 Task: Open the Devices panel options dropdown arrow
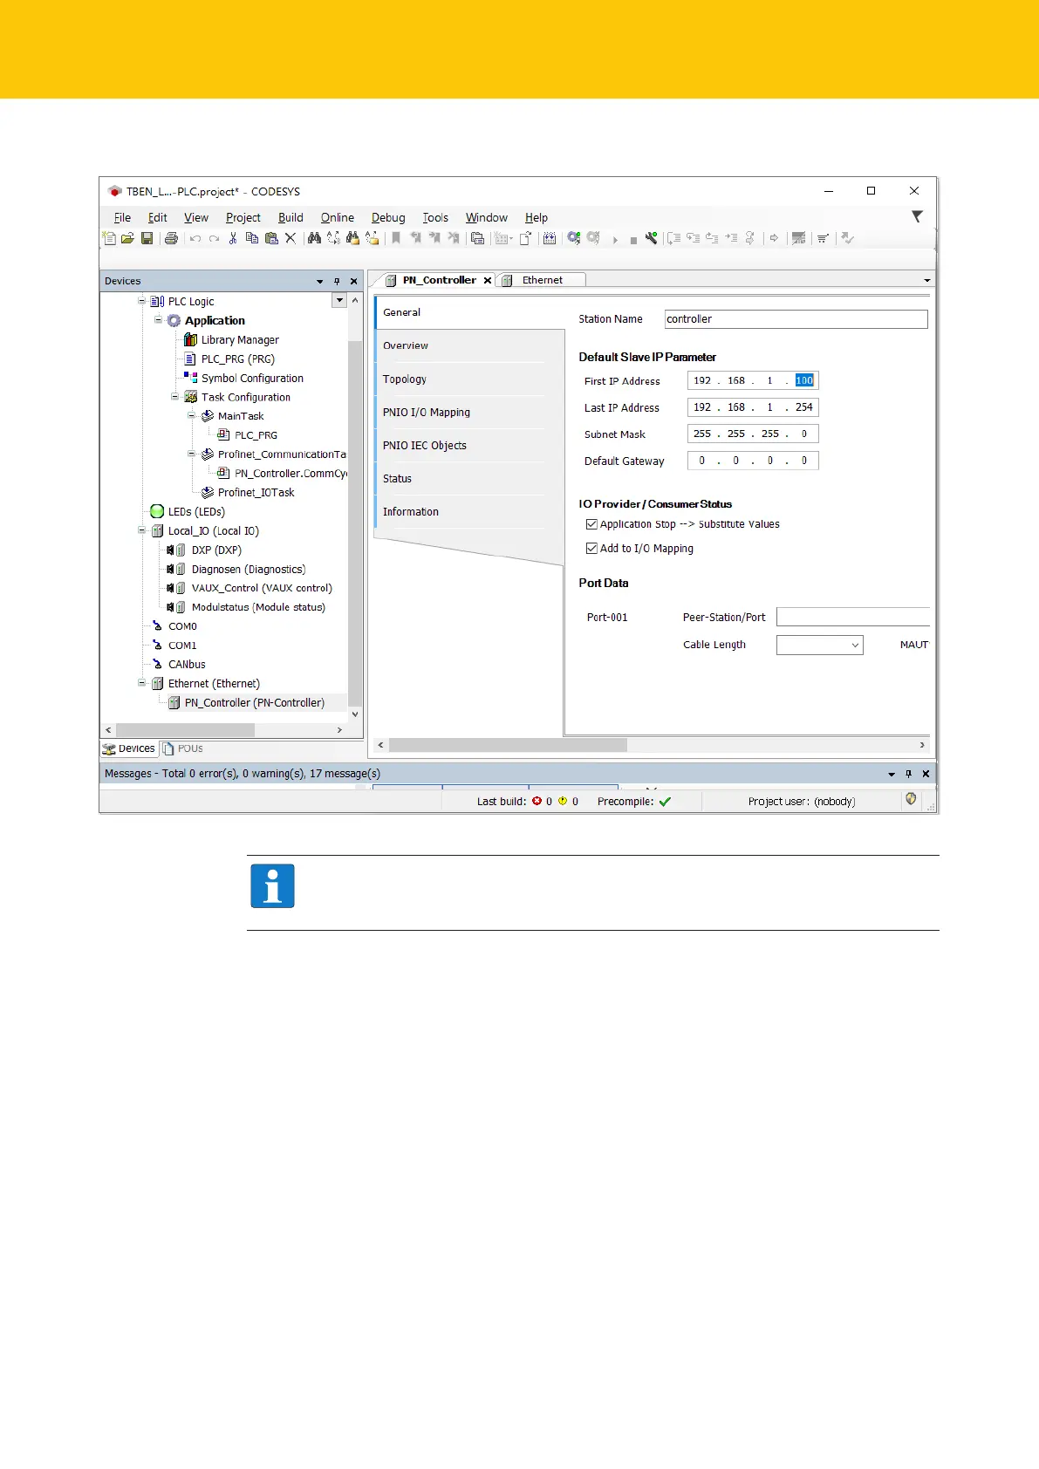[x=319, y=281]
